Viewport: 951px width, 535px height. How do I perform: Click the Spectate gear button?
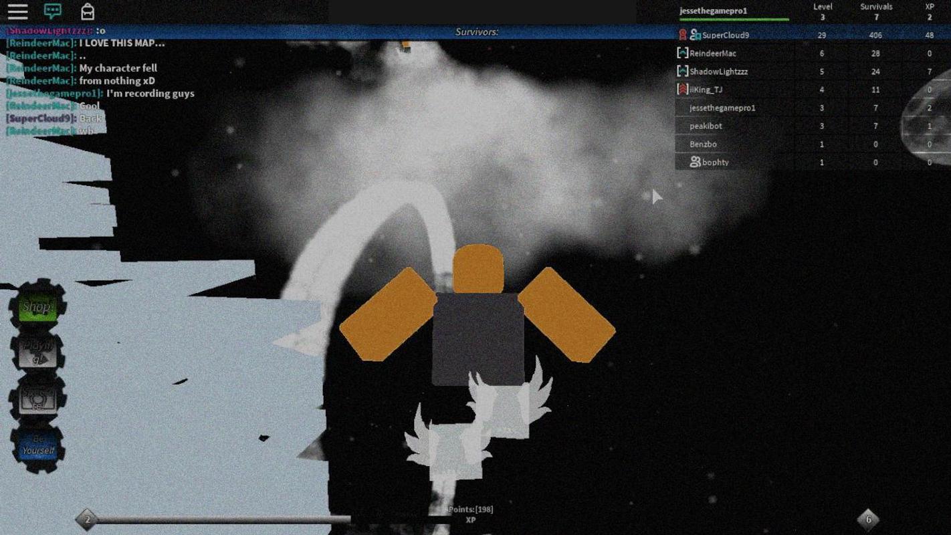tap(37, 399)
